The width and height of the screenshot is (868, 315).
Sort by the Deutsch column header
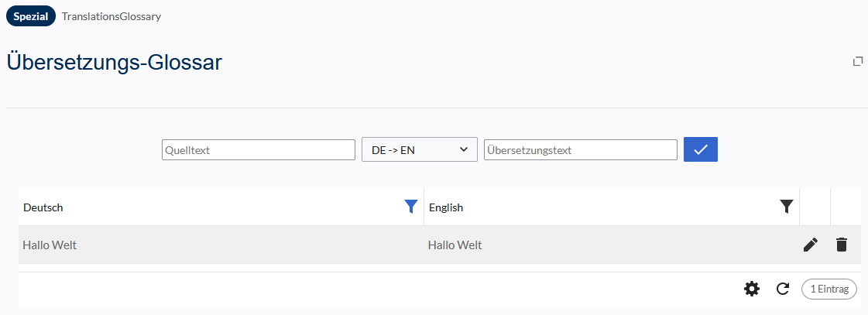43,207
